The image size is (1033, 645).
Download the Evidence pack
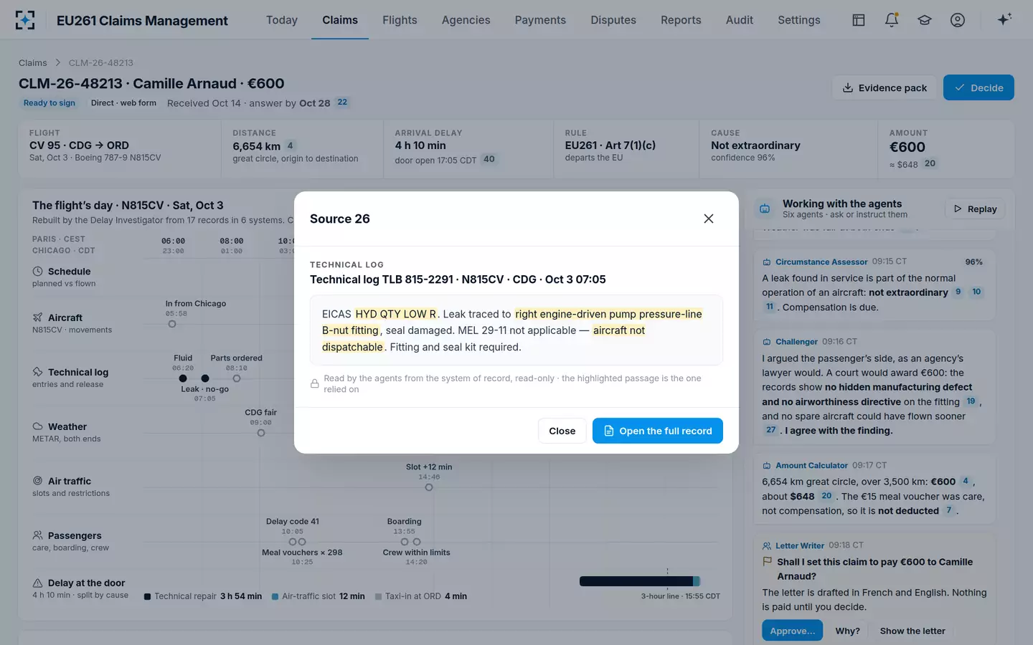(885, 87)
